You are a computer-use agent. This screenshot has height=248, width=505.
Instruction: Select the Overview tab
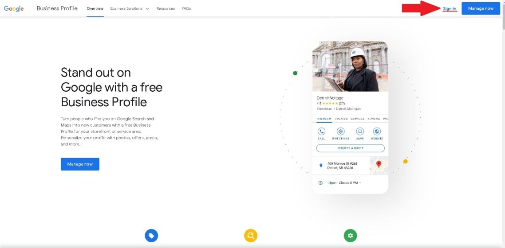pos(95,9)
